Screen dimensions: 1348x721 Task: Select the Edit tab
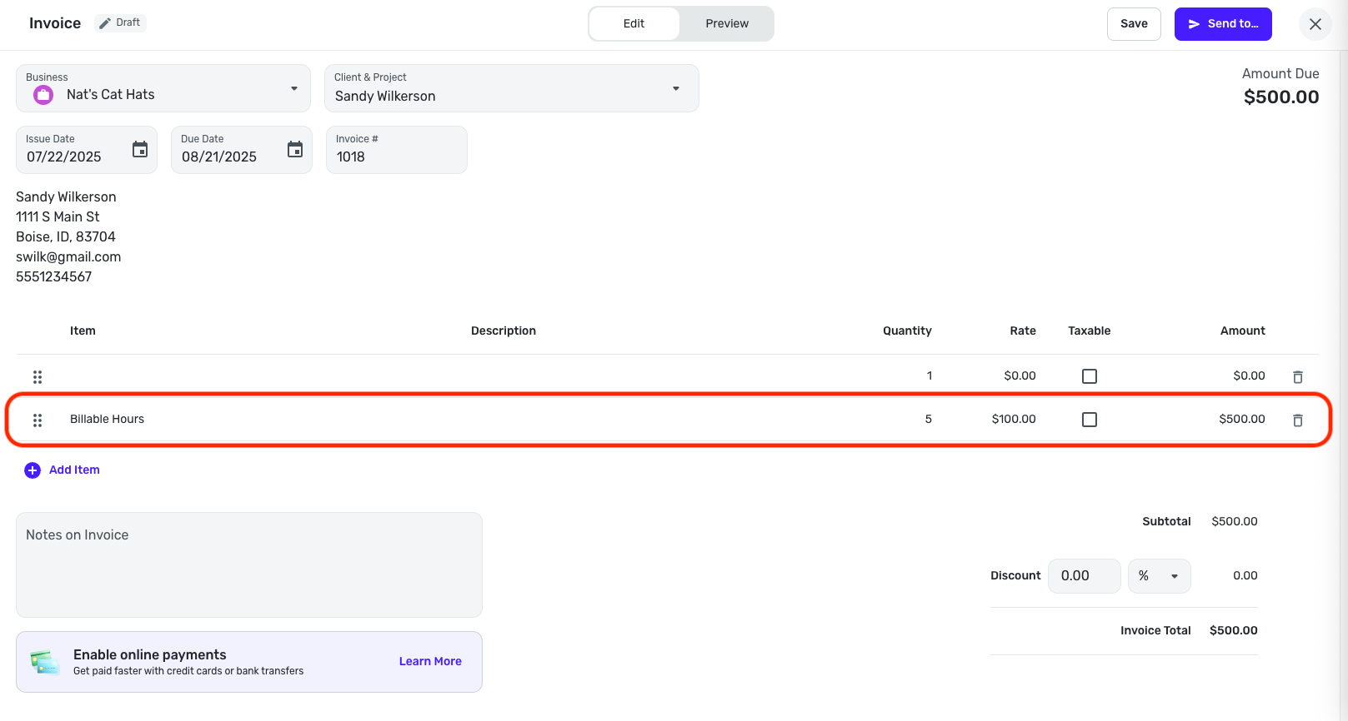pyautogui.click(x=634, y=23)
